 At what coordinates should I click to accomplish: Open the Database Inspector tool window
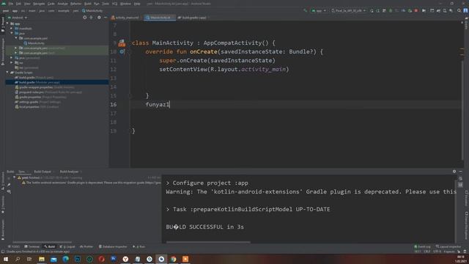tap(113, 246)
